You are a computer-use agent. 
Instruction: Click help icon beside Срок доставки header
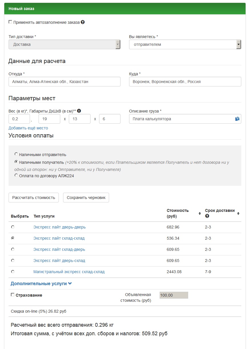tap(207, 216)
